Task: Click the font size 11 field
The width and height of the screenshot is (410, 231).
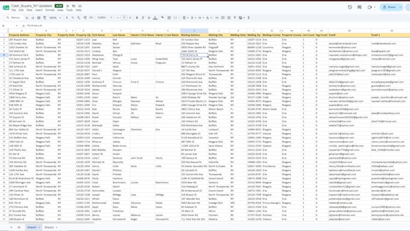Action: (124, 17)
